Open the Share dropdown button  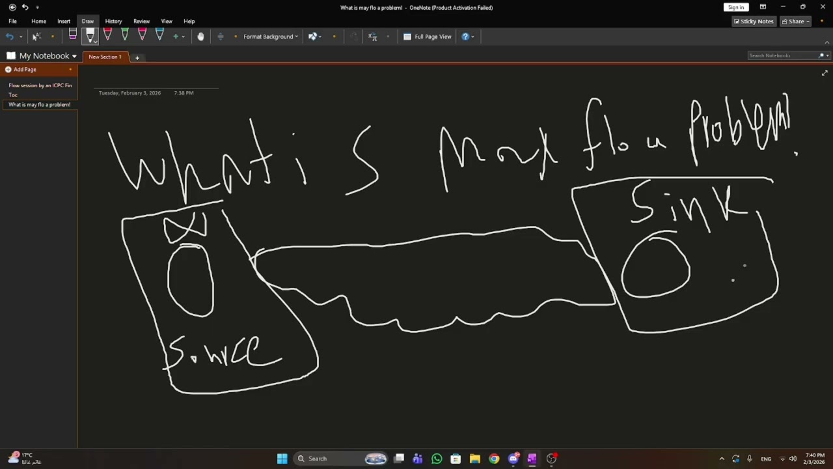tap(796, 21)
